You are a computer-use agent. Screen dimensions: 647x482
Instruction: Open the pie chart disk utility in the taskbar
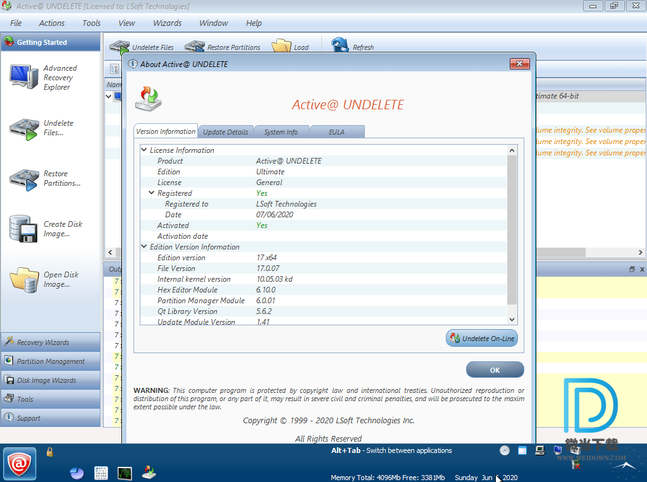77,473
